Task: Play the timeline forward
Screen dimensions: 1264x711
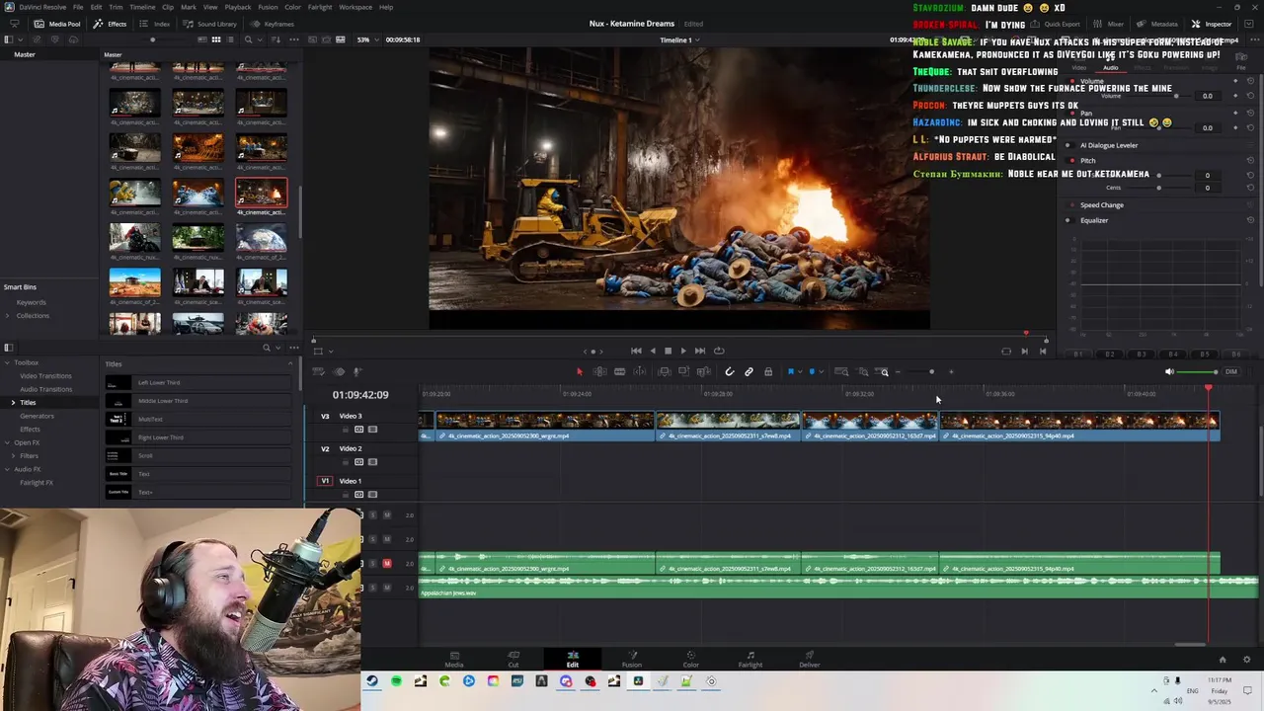Action: point(683,351)
